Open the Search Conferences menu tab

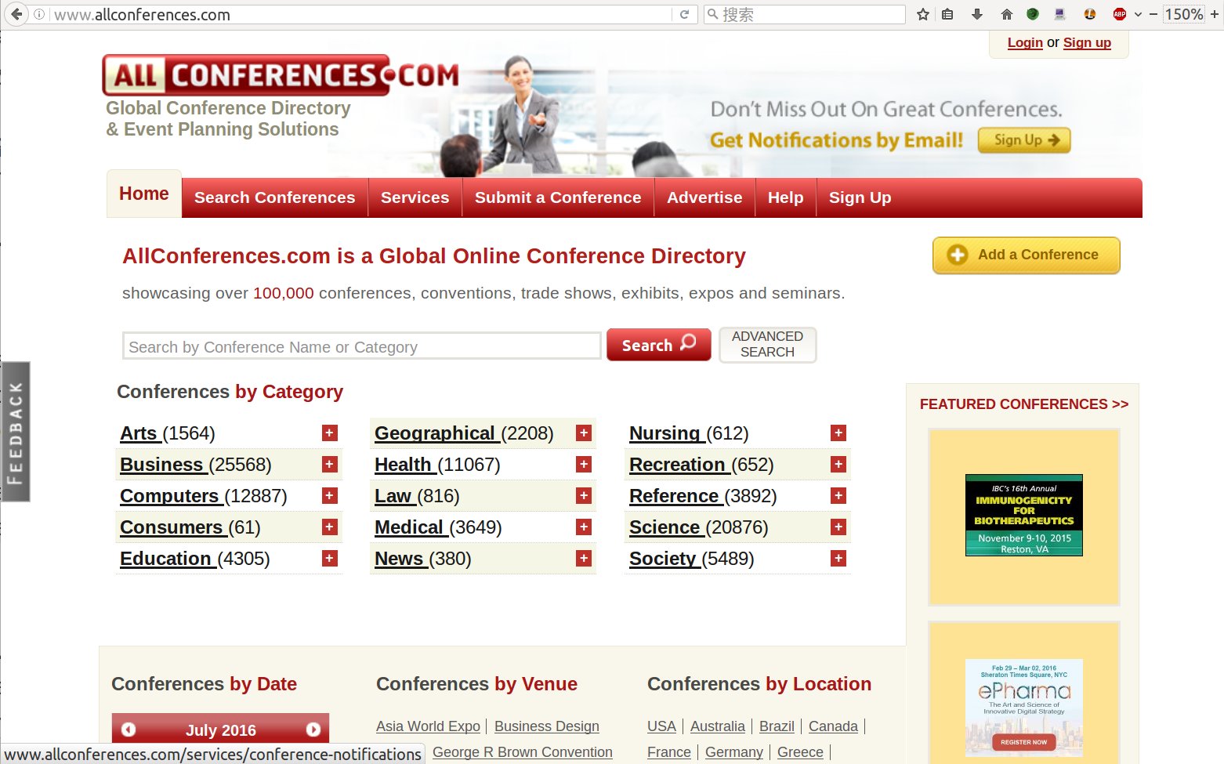coord(274,197)
